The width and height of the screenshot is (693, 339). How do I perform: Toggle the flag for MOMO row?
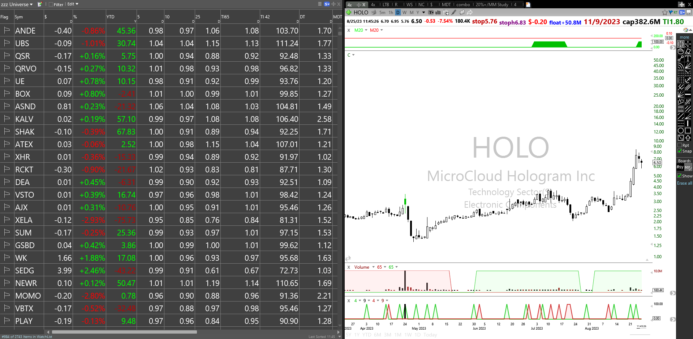click(7, 295)
